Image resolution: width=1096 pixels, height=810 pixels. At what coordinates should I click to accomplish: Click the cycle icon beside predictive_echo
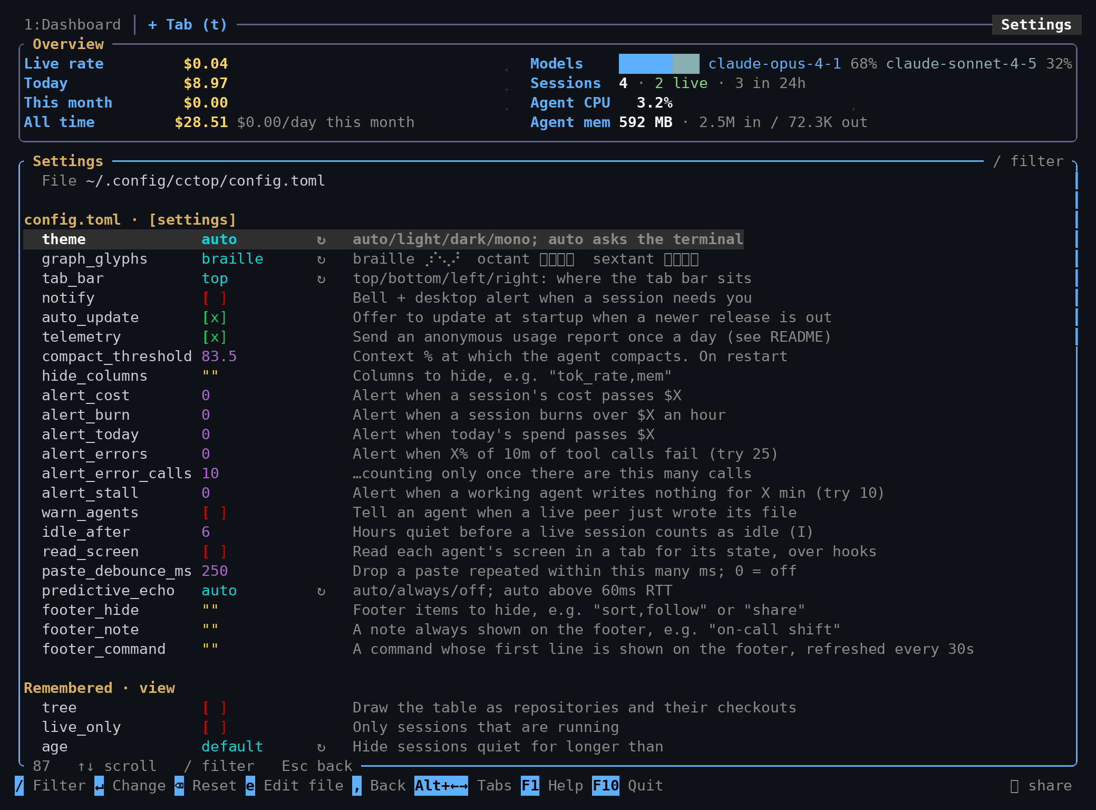[x=321, y=591]
